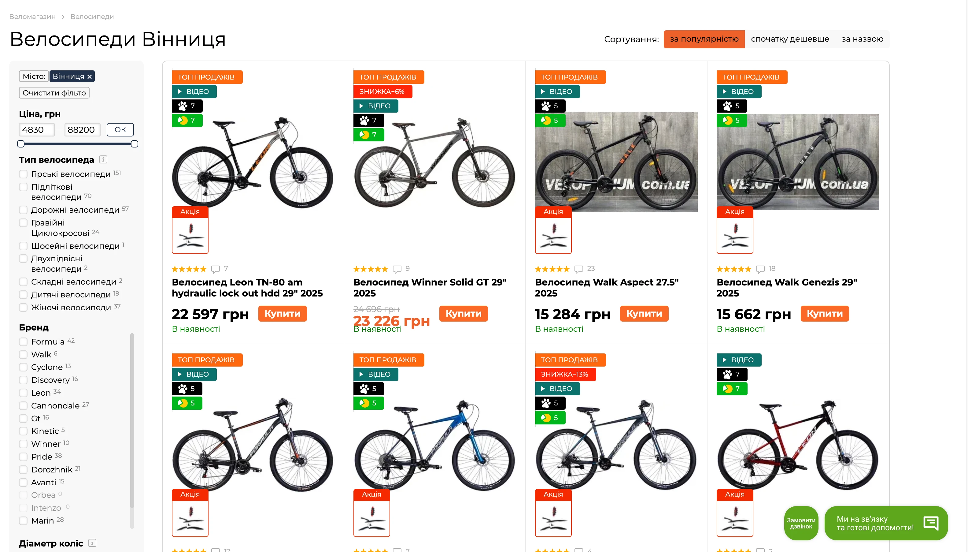Image resolution: width=968 pixels, height=552 pixels.
Task: Click paw badge on Walk Aspect card
Action: pyautogui.click(x=549, y=106)
